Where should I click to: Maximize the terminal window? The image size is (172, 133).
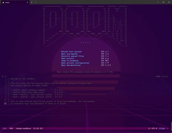coord(164,2)
